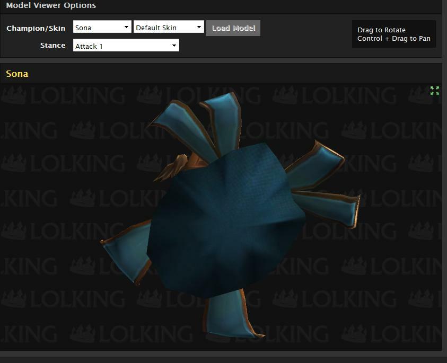This screenshot has height=363, width=447.
Task: Click the Model Viewer Options title
Action: (x=51, y=5)
